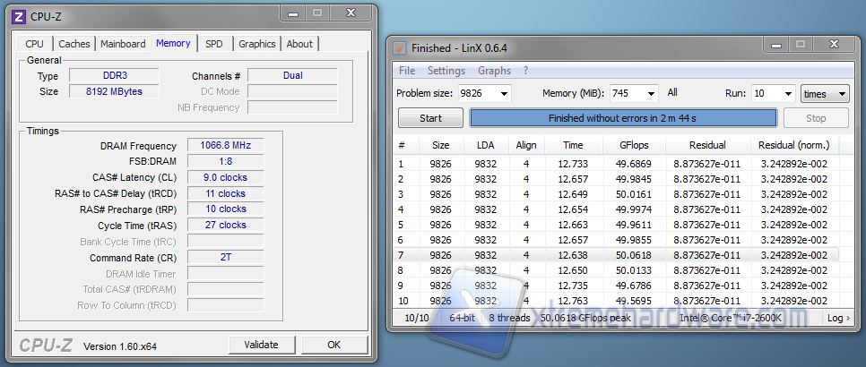Click the ? help menu in LinX
This screenshot has height=367, width=866.
point(526,71)
